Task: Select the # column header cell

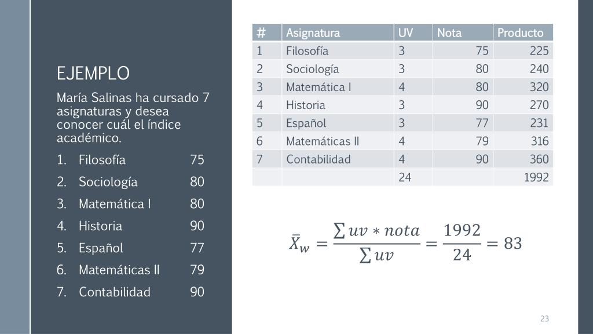Action: (x=261, y=32)
